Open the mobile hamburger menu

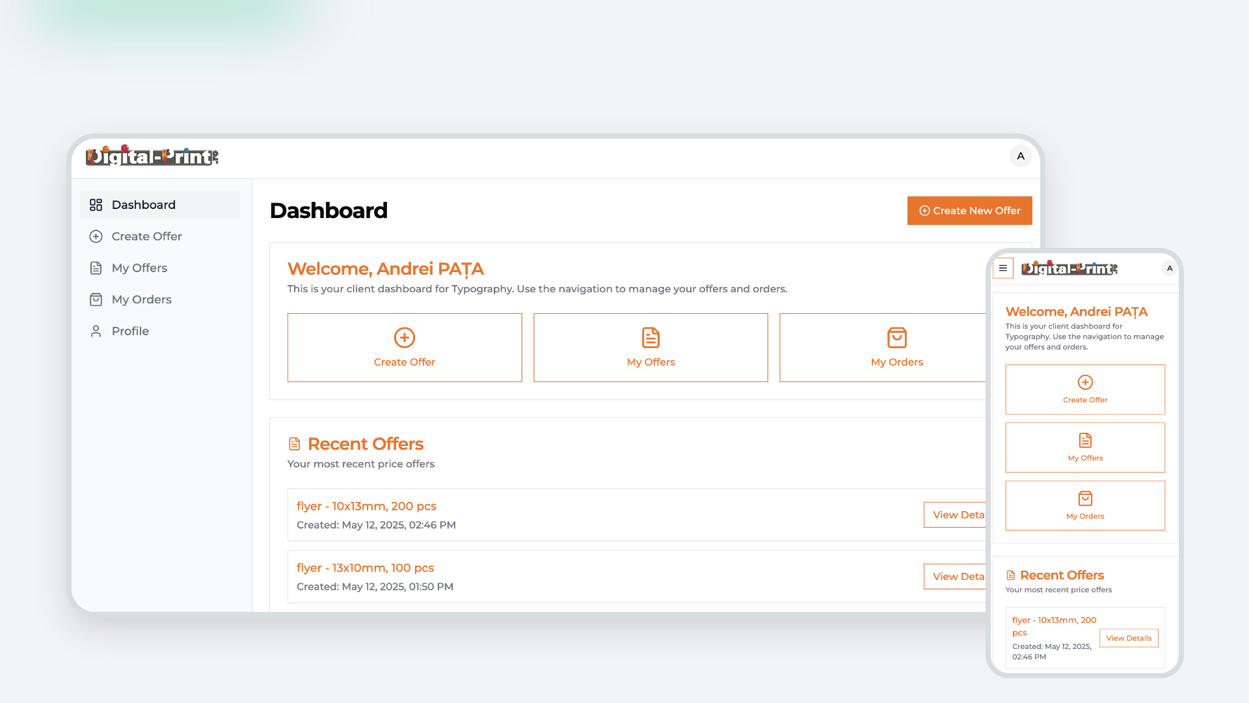pos(1002,268)
